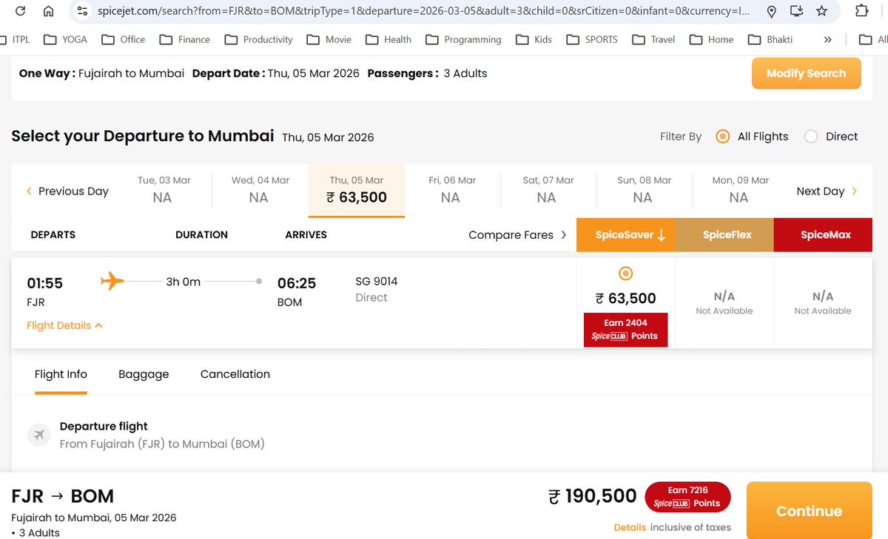Select Fri, 06 Mar date
The width and height of the screenshot is (888, 539).
(x=452, y=191)
